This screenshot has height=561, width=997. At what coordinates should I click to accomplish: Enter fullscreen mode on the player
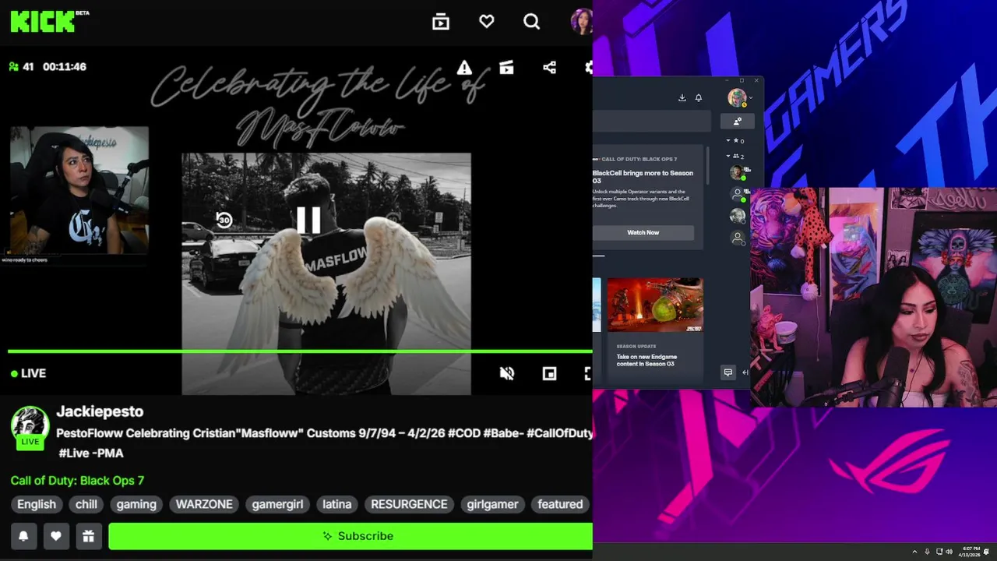coord(588,374)
